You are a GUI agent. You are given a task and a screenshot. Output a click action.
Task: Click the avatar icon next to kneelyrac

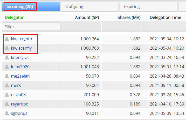coord(7,57)
